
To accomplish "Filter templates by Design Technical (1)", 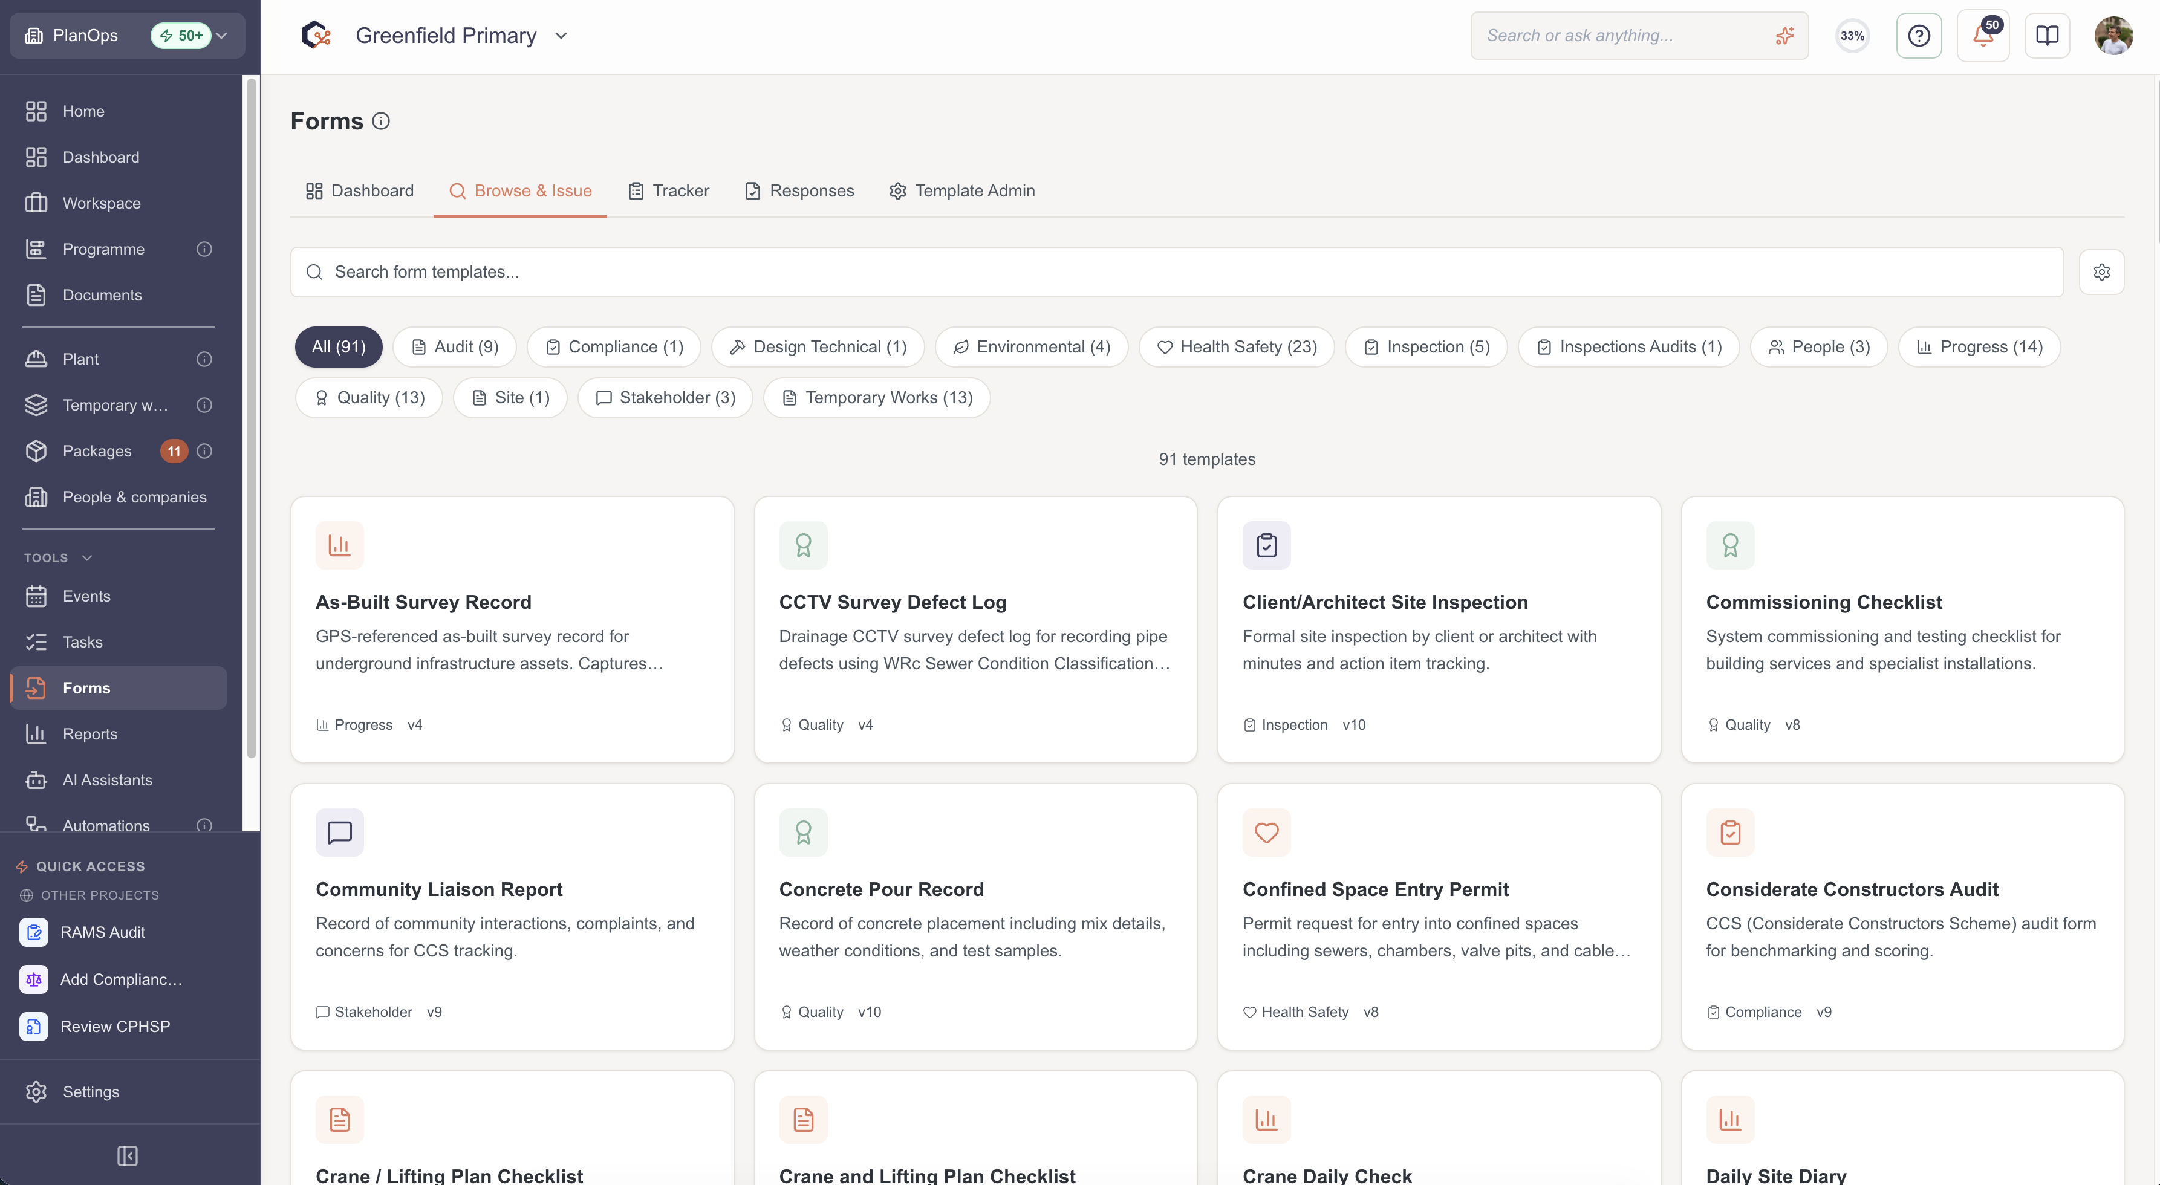I will click(x=818, y=346).
